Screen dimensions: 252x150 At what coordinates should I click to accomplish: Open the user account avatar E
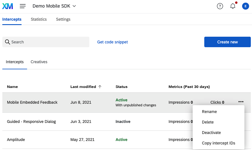245,6
